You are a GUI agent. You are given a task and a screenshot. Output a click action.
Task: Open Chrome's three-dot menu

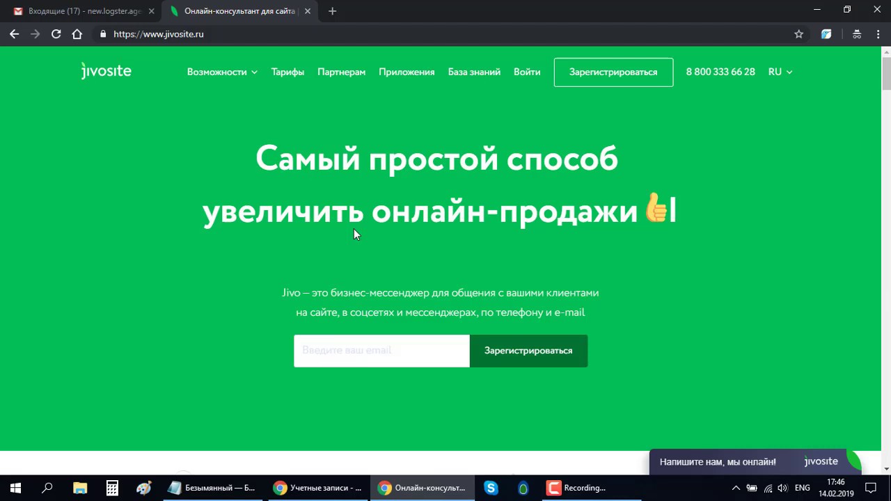pyautogui.click(x=877, y=34)
